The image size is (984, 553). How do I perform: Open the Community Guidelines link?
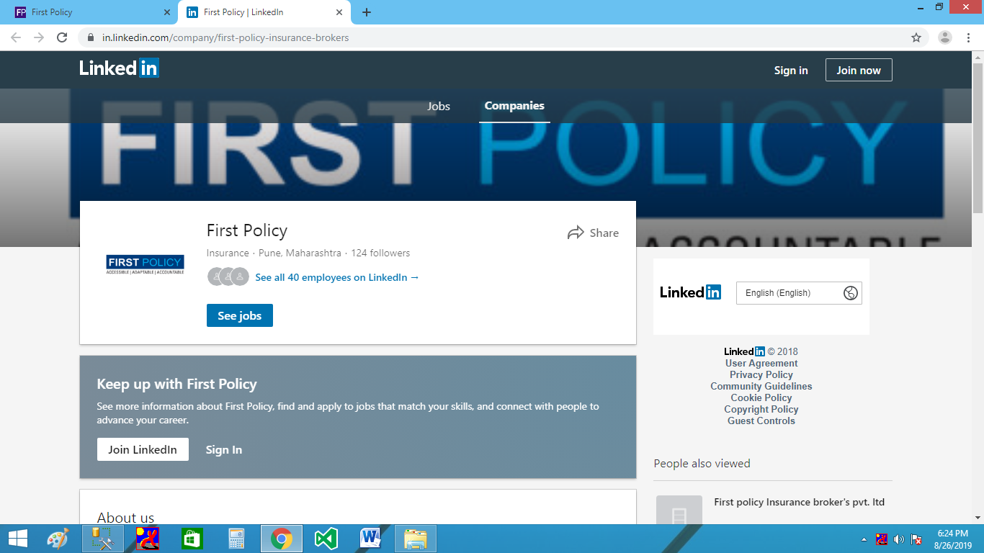tap(761, 386)
